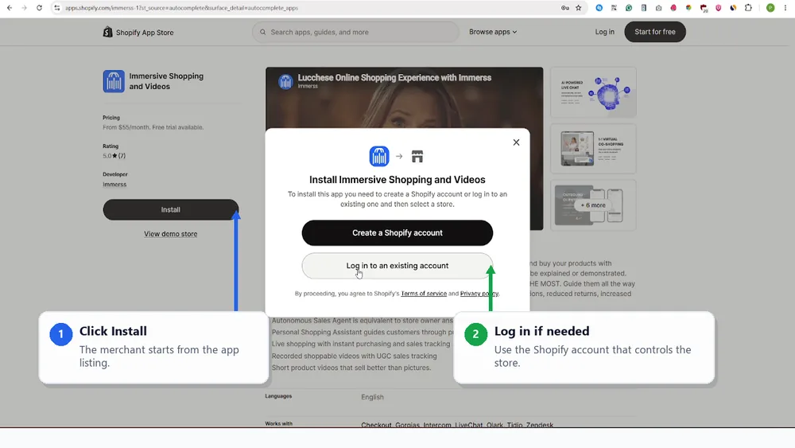Click Start for free button
795x448 pixels.
[x=654, y=32]
